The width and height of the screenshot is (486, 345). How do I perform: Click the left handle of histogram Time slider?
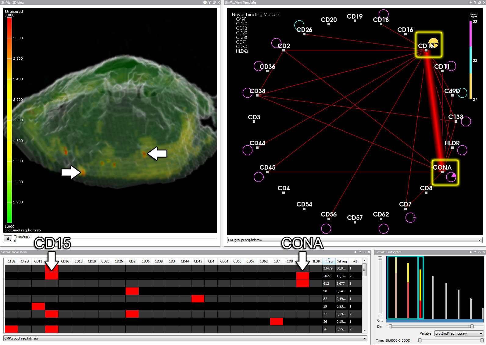420,340
